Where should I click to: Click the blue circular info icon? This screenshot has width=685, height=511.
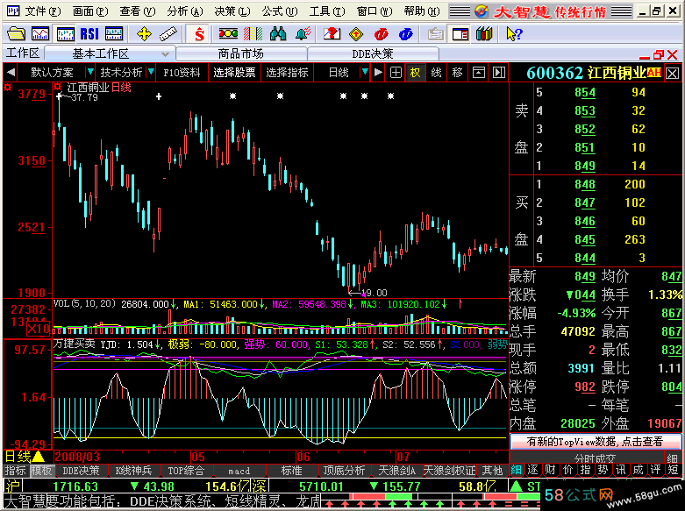pos(405,33)
